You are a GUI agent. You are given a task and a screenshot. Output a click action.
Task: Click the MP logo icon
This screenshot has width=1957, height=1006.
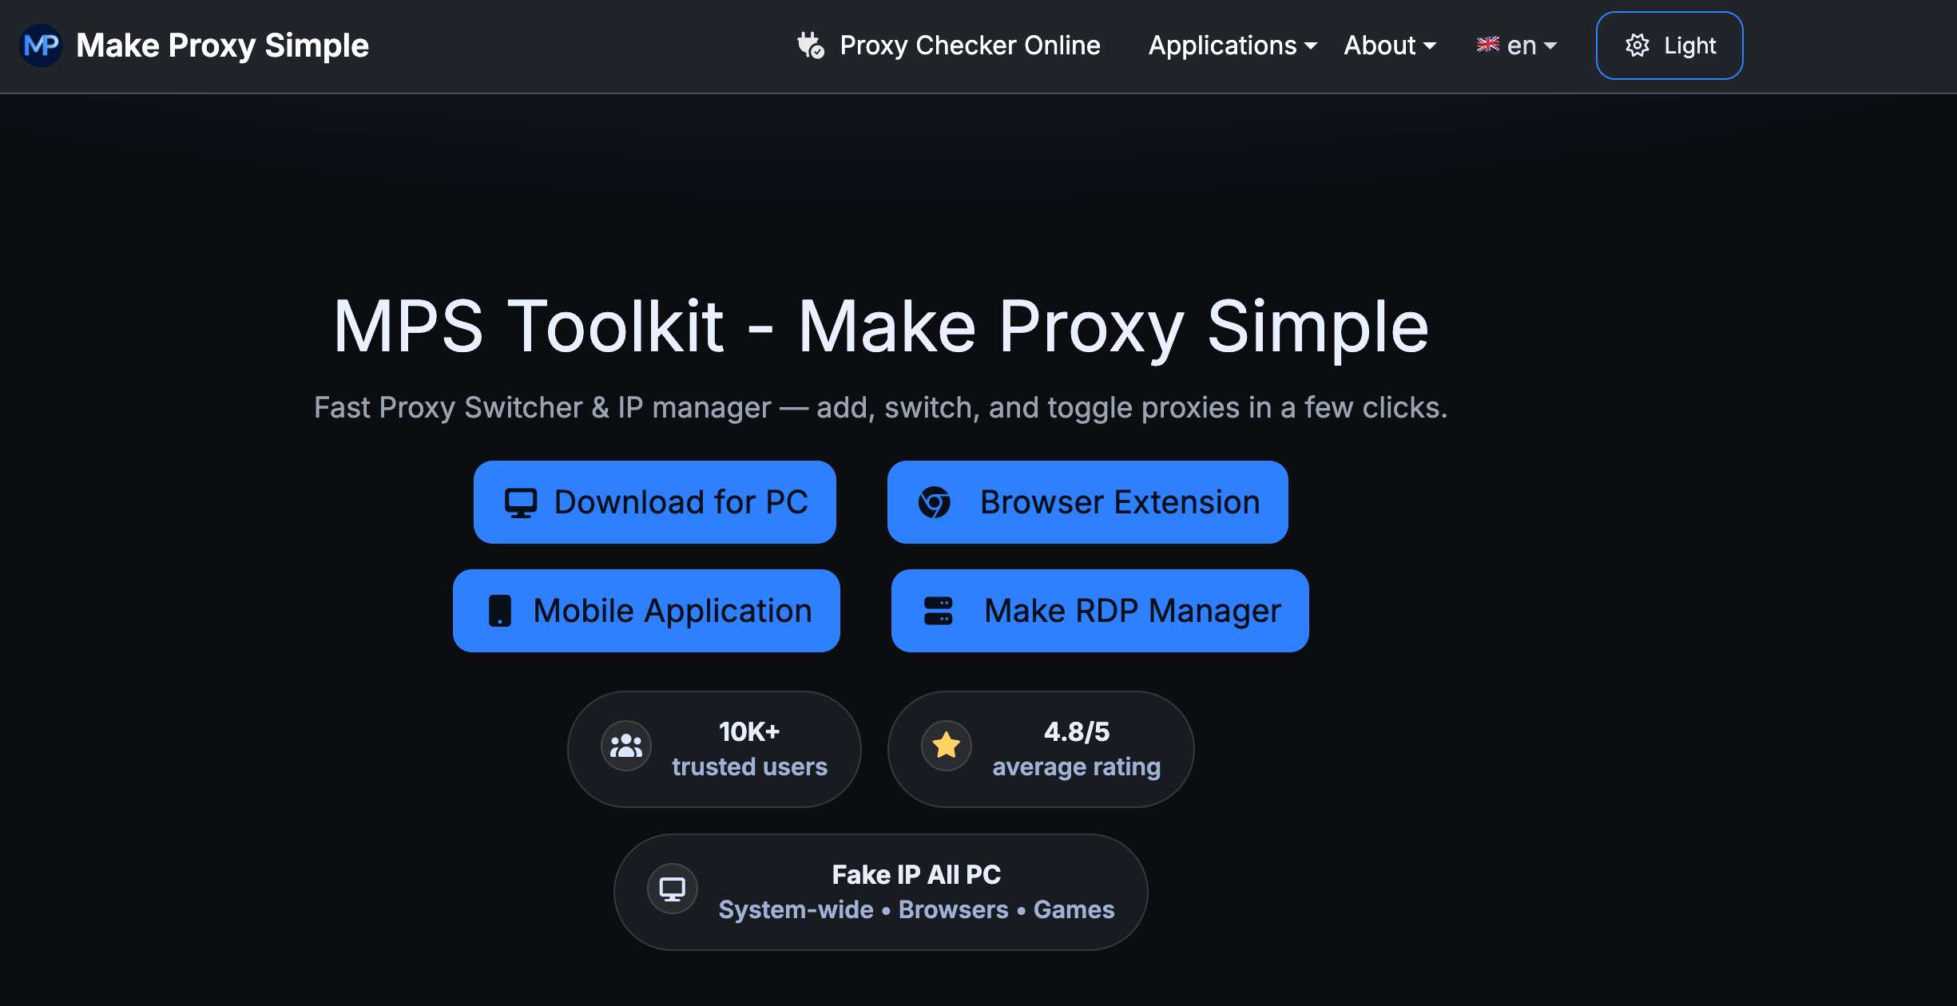tap(41, 46)
